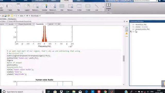Screen dimensions: 165x93
Task: Click the Subplot layout icon
Action: coord(108,5)
